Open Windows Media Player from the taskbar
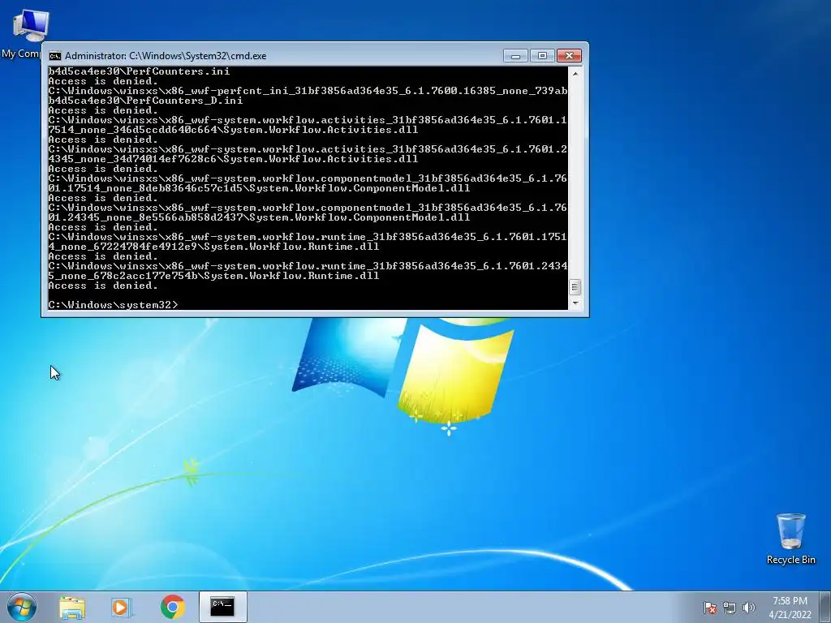This screenshot has width=831, height=623. coord(121,607)
